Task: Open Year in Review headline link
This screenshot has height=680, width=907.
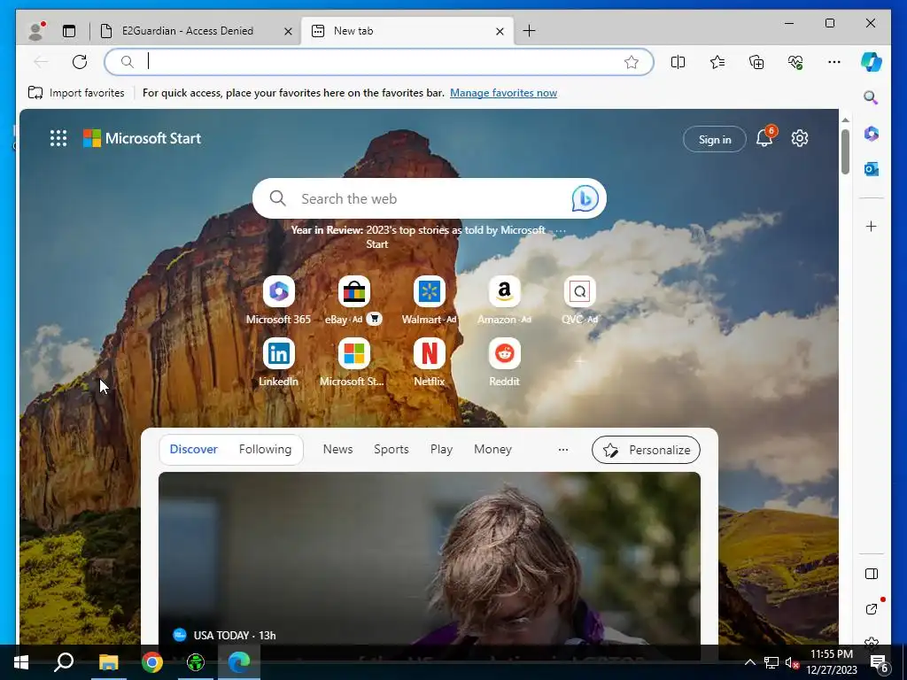Action: pyautogui.click(x=418, y=237)
